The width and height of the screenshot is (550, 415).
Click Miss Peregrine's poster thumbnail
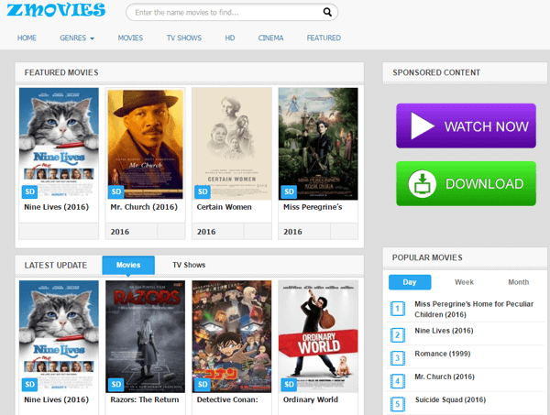(x=318, y=144)
